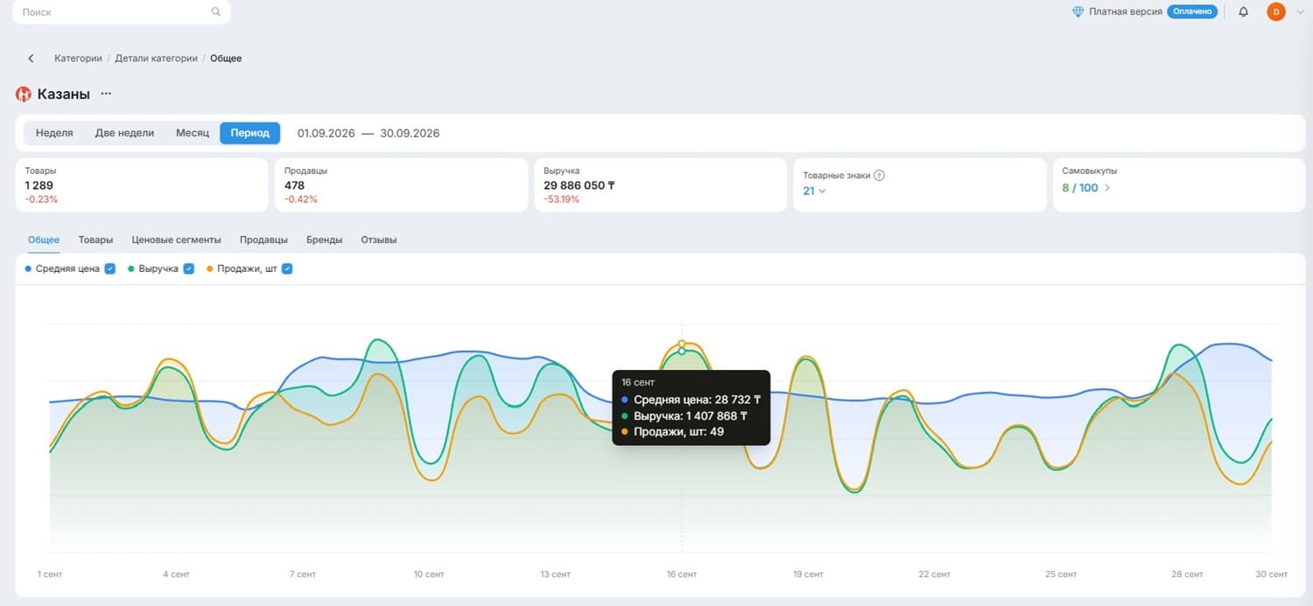Image resolution: width=1313 pixels, height=606 pixels.
Task: Select the Неделя period button
Action: click(54, 133)
